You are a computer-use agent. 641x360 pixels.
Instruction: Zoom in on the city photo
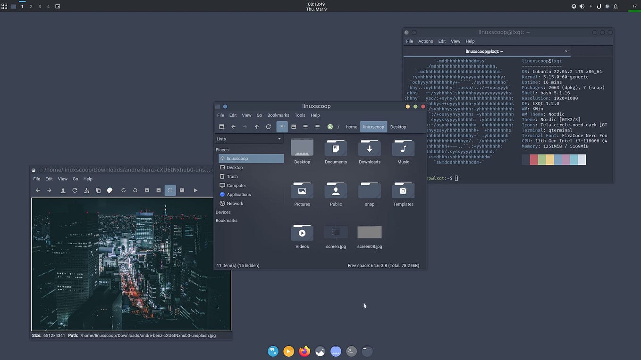(147, 190)
